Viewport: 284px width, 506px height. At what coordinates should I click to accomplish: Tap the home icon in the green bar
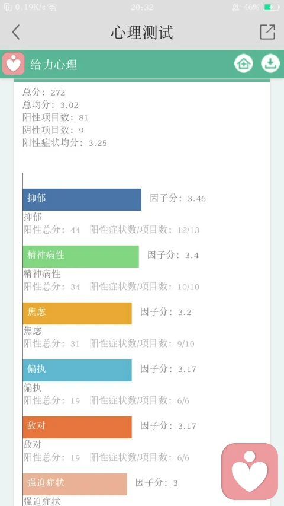point(243,63)
